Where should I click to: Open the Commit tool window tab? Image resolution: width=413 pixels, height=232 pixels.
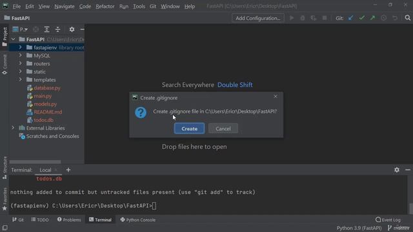pos(5,64)
